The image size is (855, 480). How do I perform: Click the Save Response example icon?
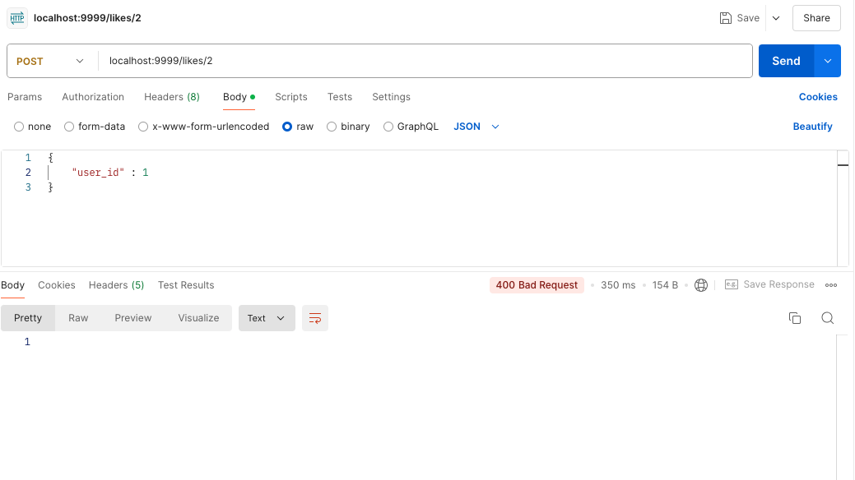coord(732,284)
